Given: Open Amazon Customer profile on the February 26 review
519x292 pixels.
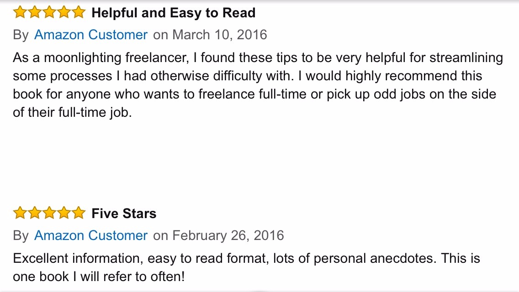Looking at the screenshot, I should coord(91,235).
